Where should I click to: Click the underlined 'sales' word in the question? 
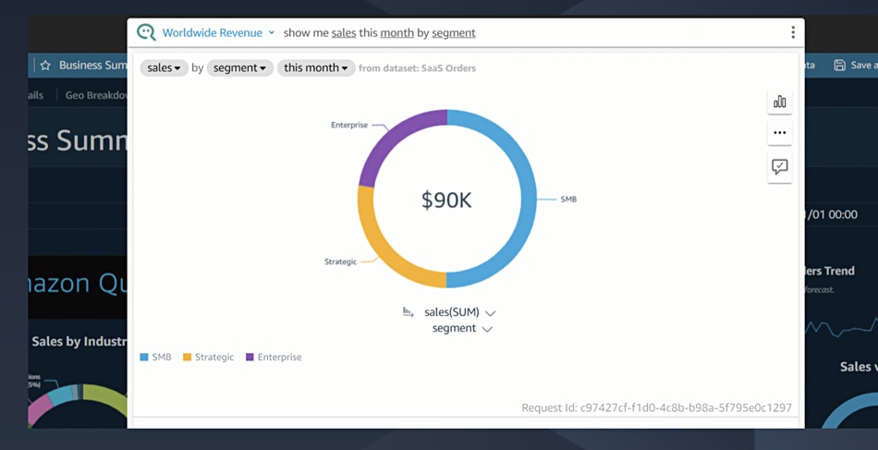[344, 33]
